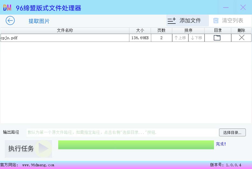
Task: Click the green progress bar
Action: point(136,145)
